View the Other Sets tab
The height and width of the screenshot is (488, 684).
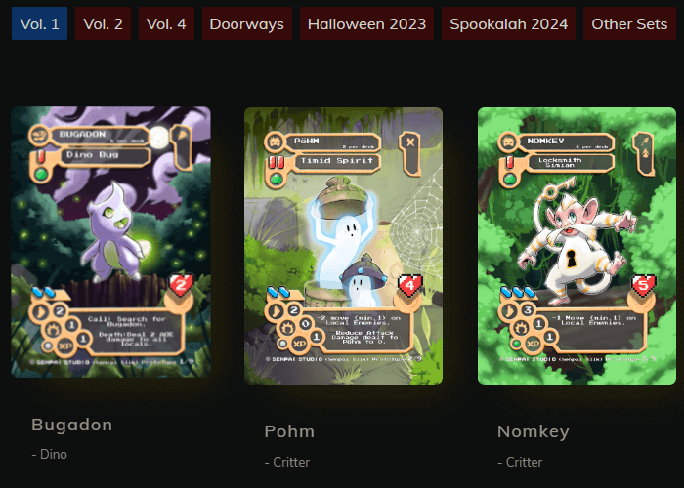[629, 23]
